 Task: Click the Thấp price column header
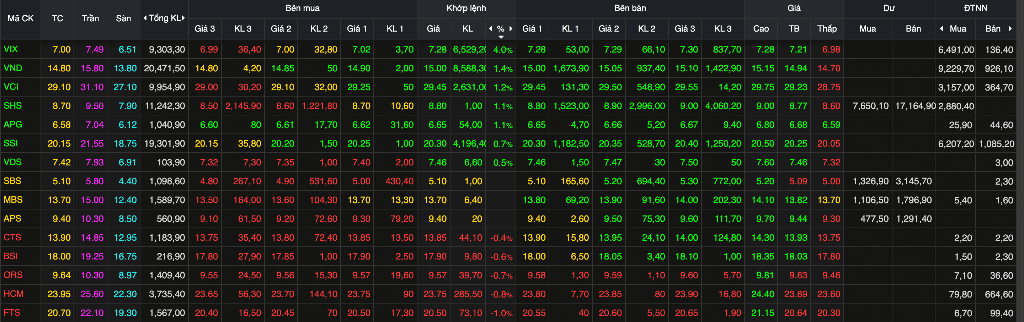[x=827, y=29]
